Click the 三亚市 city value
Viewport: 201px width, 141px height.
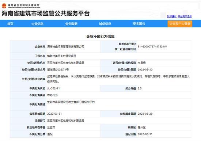(51, 127)
